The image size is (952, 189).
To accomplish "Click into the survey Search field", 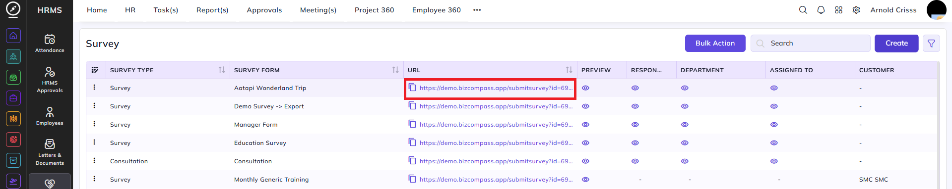I will [x=810, y=44].
